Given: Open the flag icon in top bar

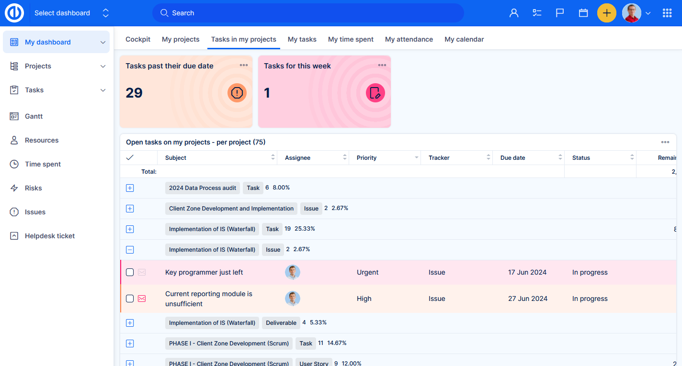Looking at the screenshot, I should (x=559, y=13).
